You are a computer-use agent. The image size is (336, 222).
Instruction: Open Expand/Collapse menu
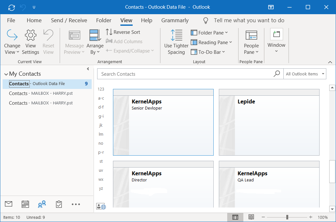pos(130,51)
